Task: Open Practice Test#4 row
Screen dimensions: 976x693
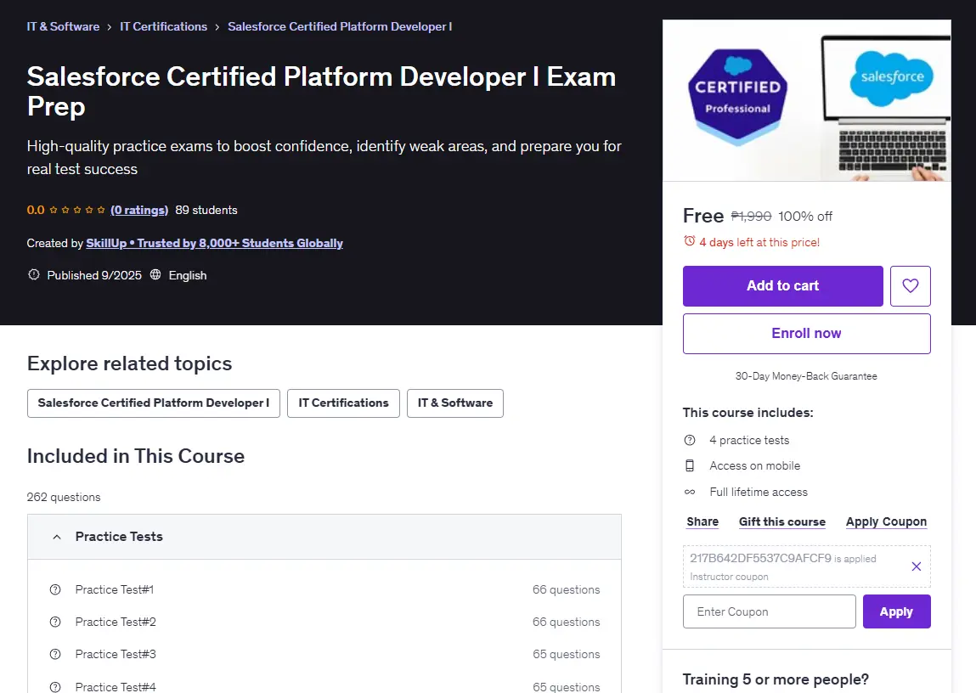Action: [x=324, y=685]
